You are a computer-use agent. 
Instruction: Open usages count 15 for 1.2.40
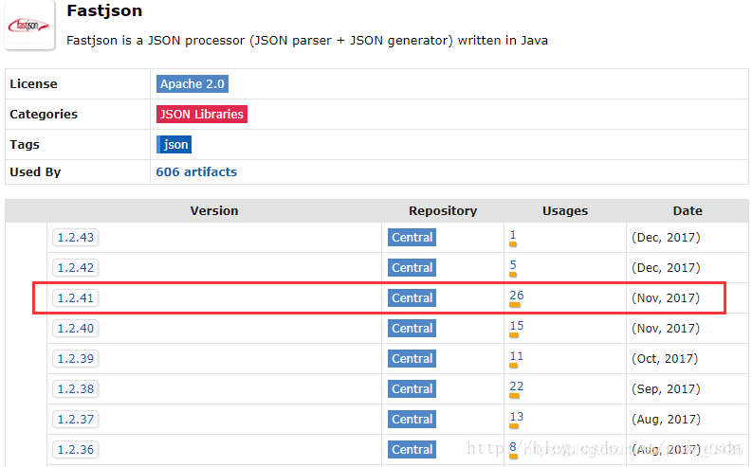(x=517, y=326)
